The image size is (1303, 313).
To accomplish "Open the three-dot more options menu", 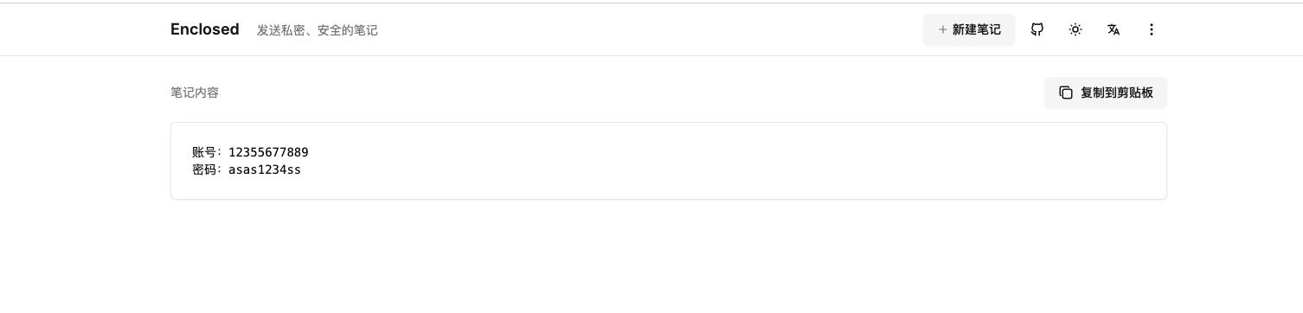I will 1151,29.
